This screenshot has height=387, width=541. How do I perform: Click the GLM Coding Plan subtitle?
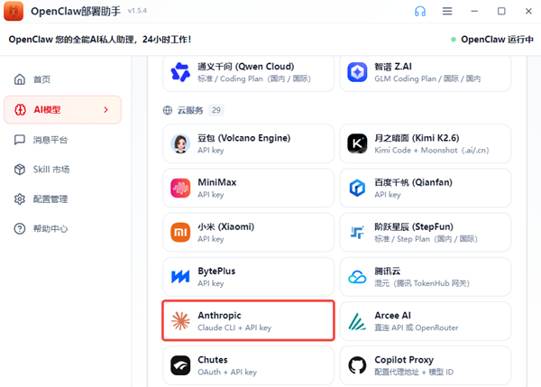(x=427, y=78)
